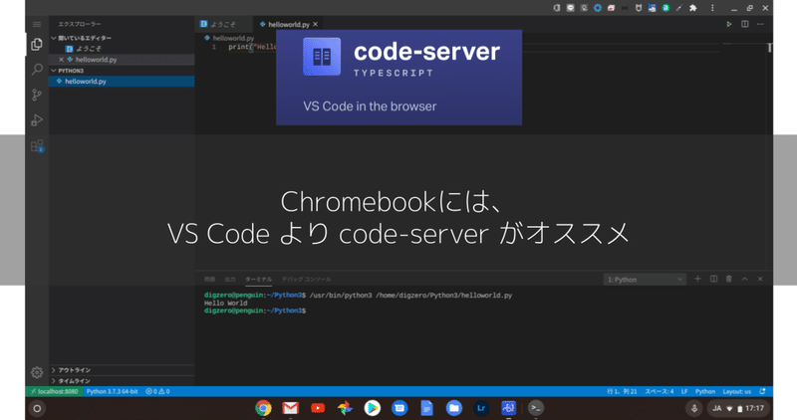The height and width of the screenshot is (420, 797).
Task: Open the 1: Python terminal selector dropdown
Action: pos(645,280)
